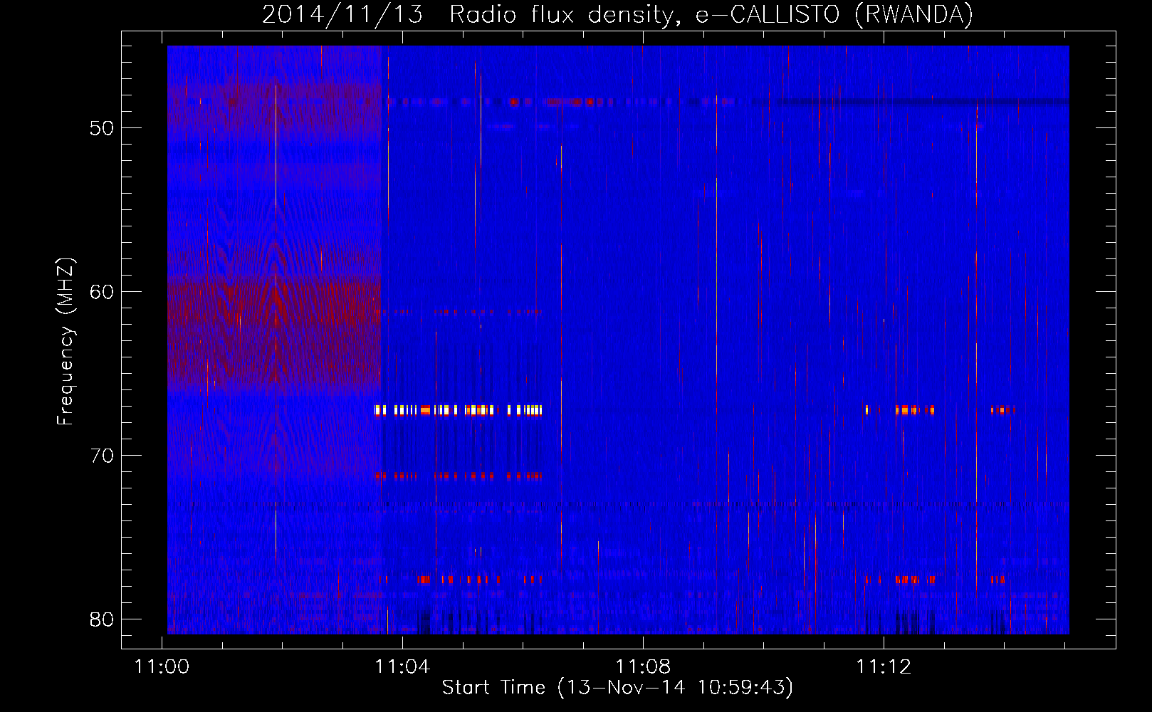This screenshot has height=712, width=1152.
Task: Click the "60" frequency tick label
Action: 102,292
